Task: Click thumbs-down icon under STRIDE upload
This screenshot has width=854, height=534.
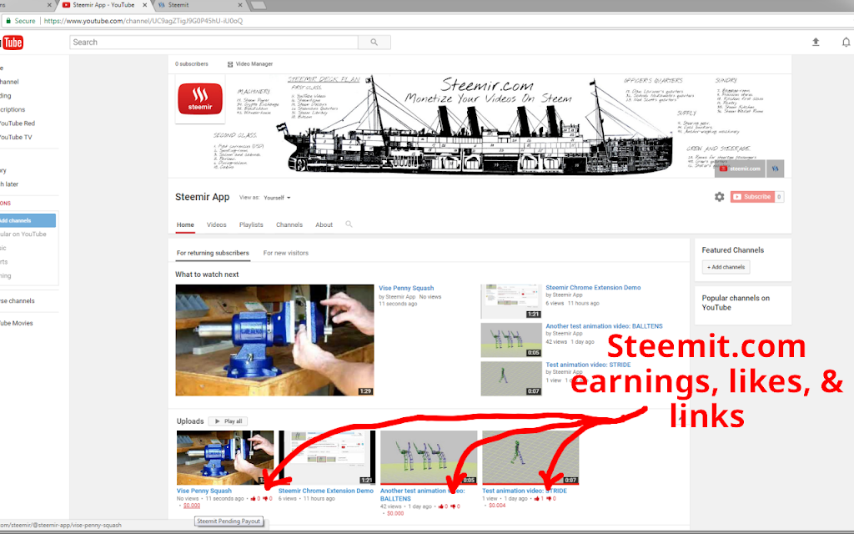Action: coord(549,499)
